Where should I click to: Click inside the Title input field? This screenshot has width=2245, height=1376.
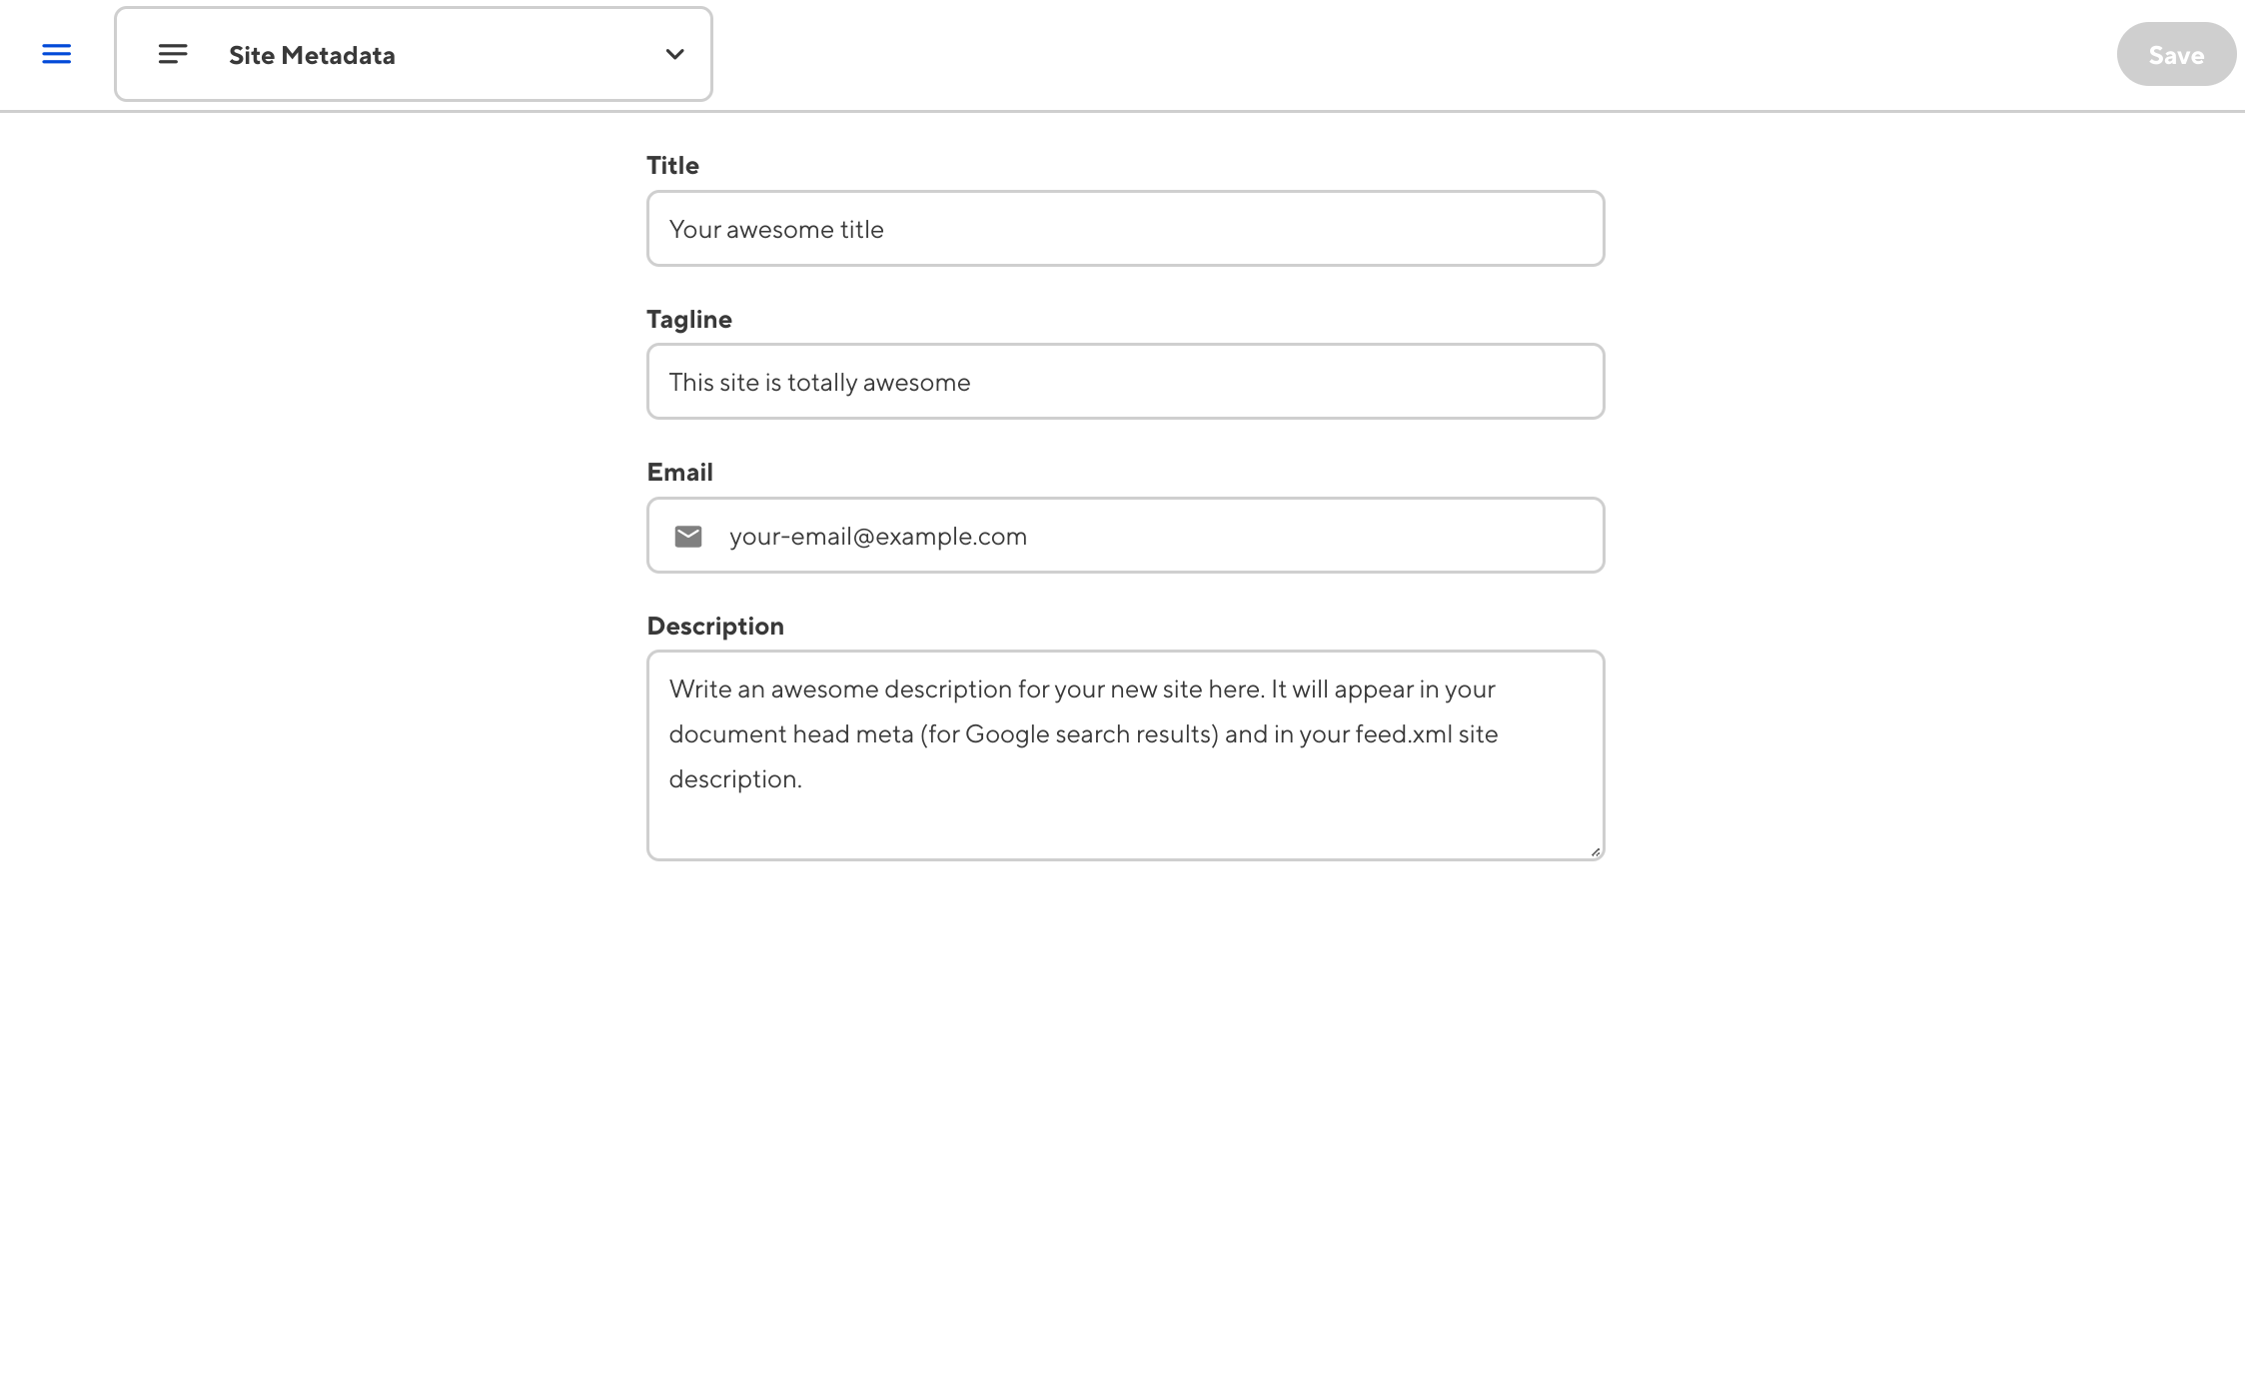pyautogui.click(x=1124, y=229)
